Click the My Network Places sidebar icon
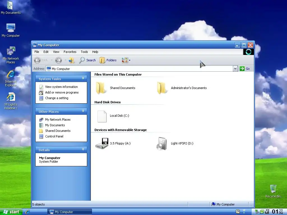 (x=41, y=120)
